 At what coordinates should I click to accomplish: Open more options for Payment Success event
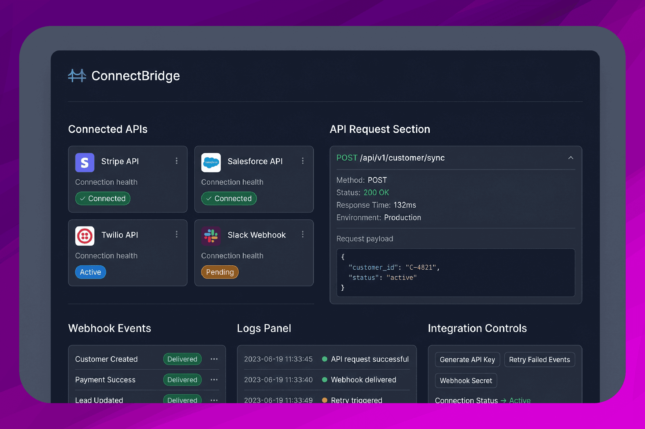pyautogui.click(x=214, y=379)
